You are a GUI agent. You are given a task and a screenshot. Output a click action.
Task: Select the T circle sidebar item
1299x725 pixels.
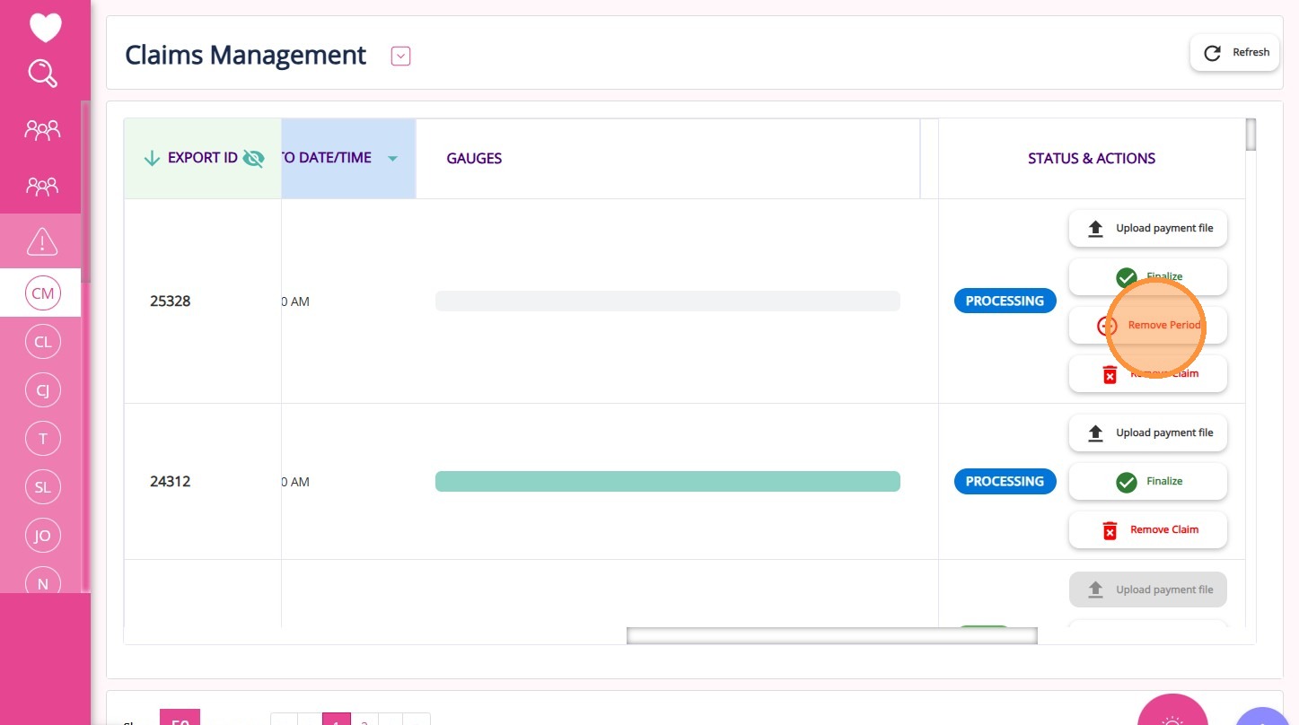tap(42, 439)
